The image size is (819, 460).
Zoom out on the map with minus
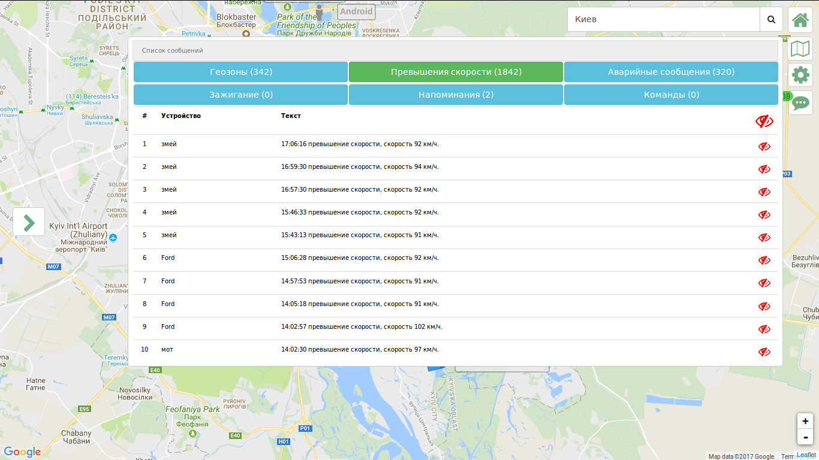[x=805, y=437]
